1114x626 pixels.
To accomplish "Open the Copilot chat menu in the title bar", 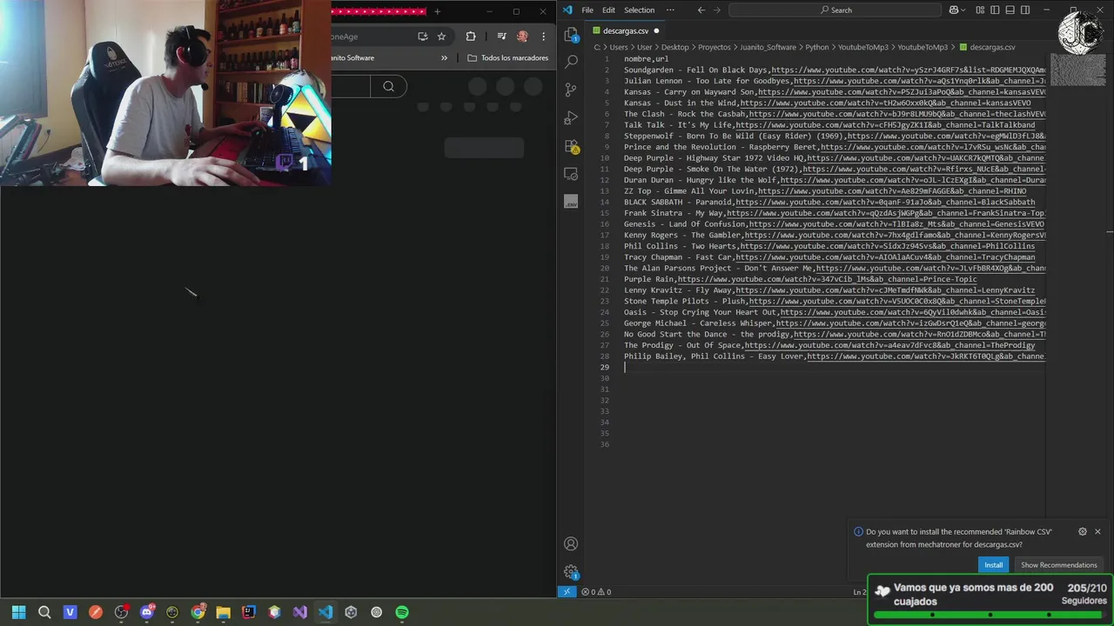I will pyautogui.click(x=956, y=10).
